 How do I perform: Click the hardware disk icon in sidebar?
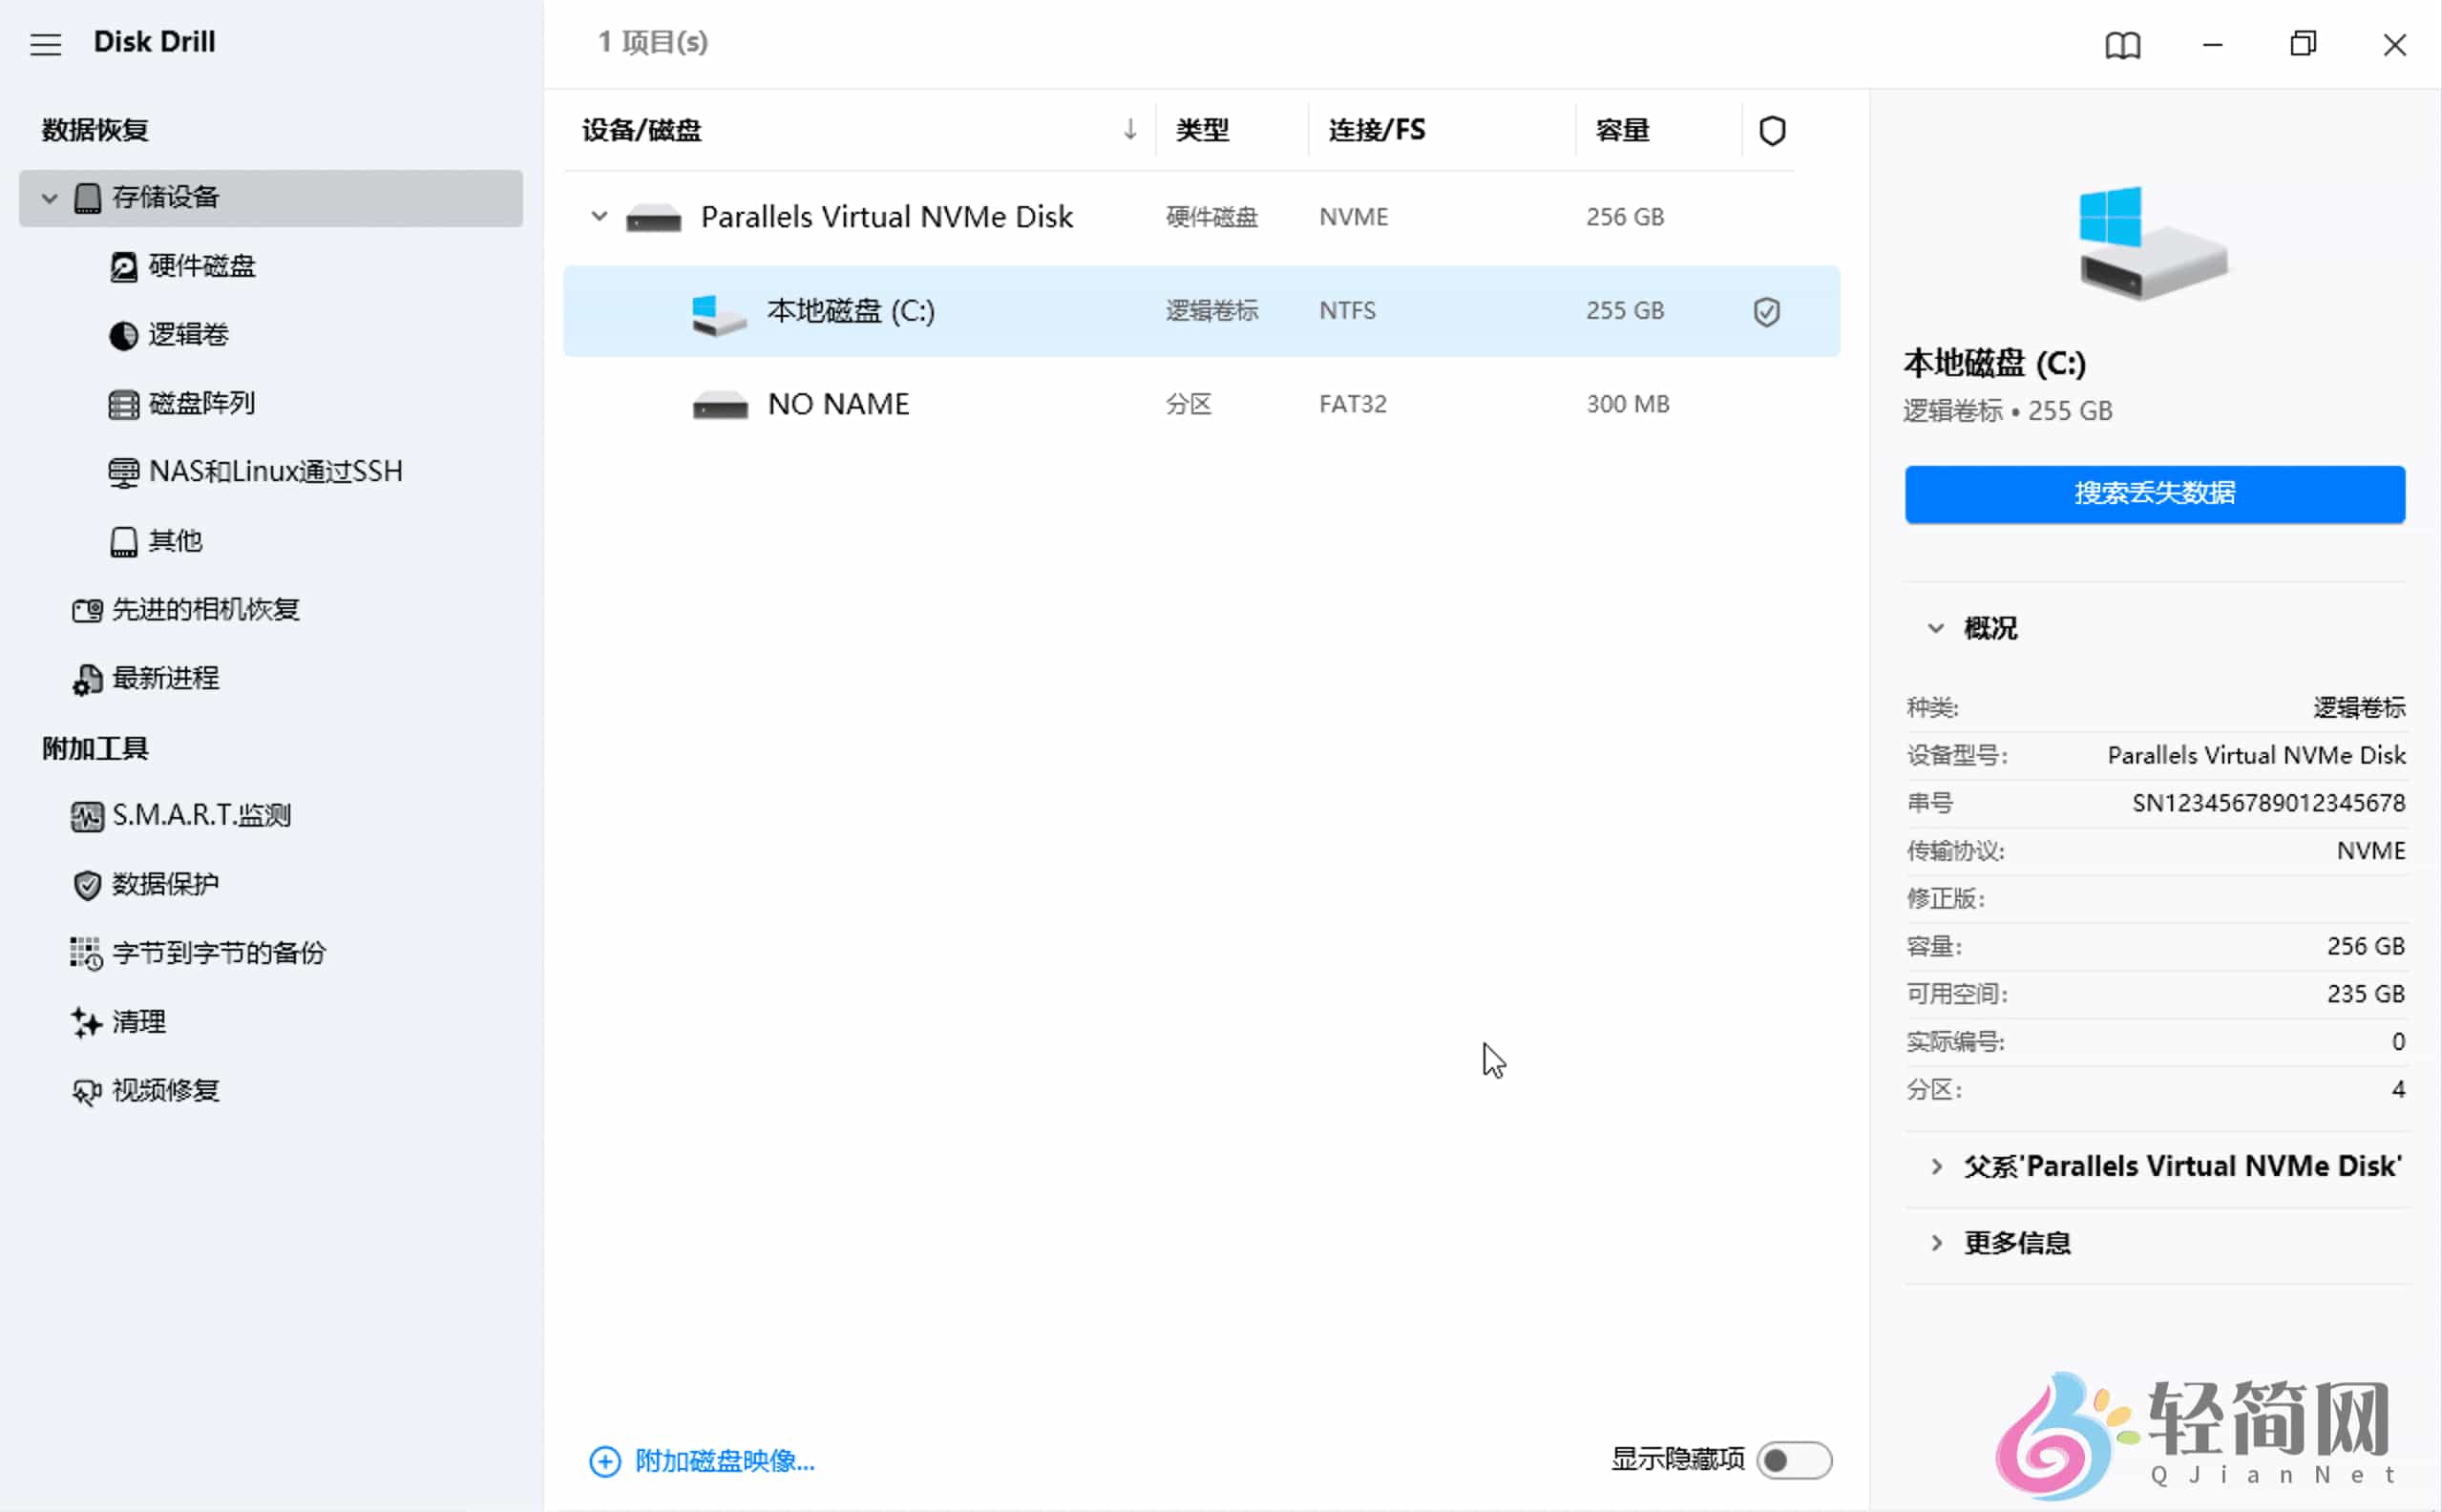click(x=123, y=267)
